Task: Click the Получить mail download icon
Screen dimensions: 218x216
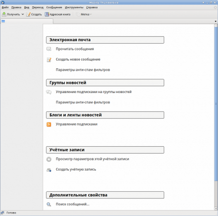Action: click(x=4, y=15)
